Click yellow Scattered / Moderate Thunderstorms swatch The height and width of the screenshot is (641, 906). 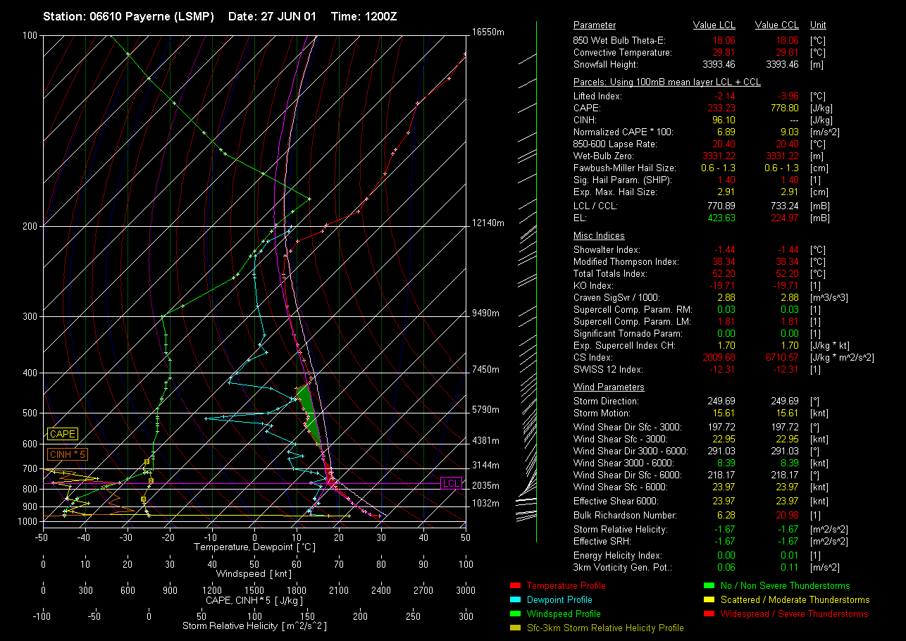[x=709, y=600]
